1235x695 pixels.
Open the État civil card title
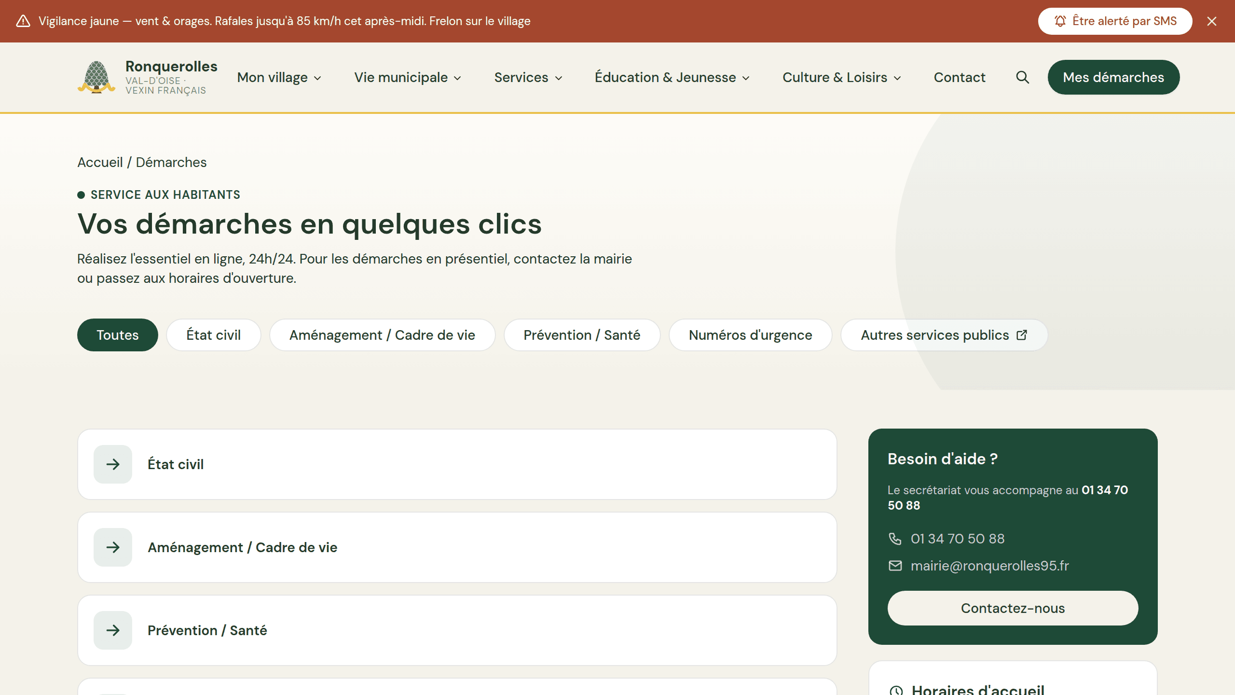(176, 464)
